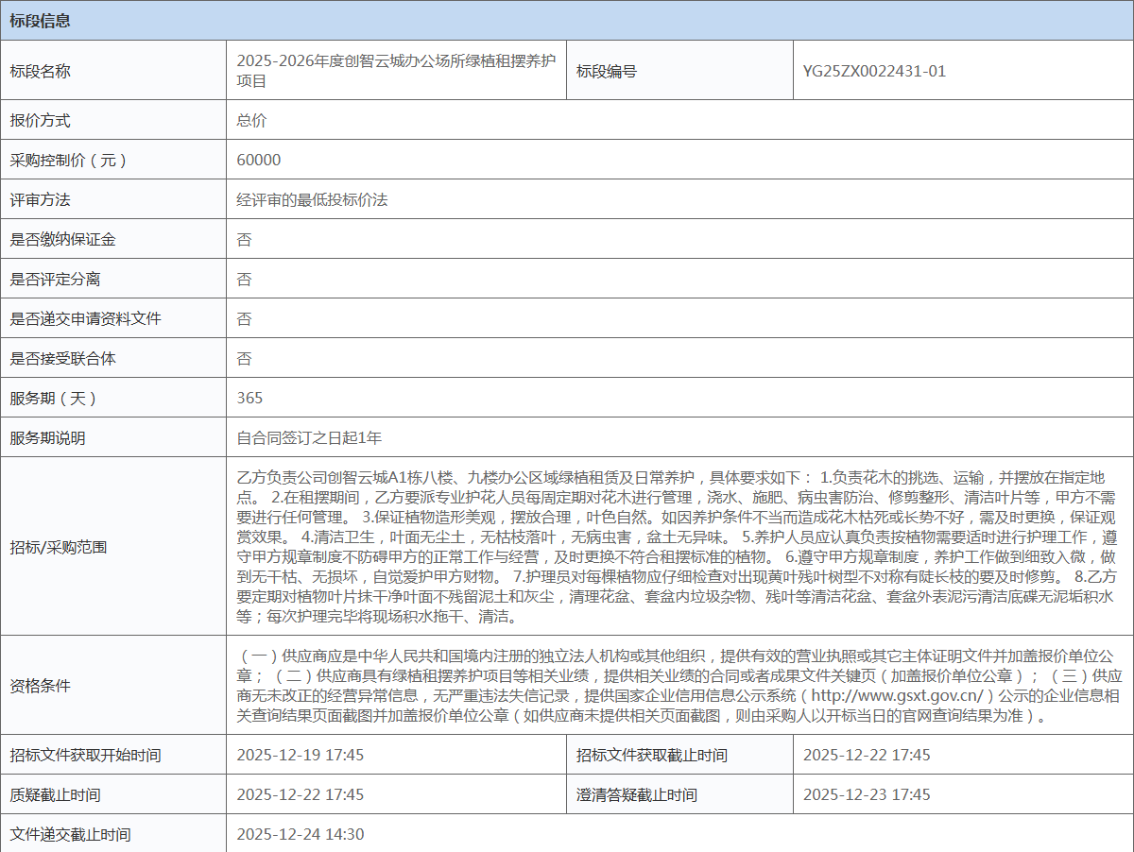Select the 标段编号 value YG25ZX0022431-01
Viewport: 1134px width, 852px height.
(874, 71)
